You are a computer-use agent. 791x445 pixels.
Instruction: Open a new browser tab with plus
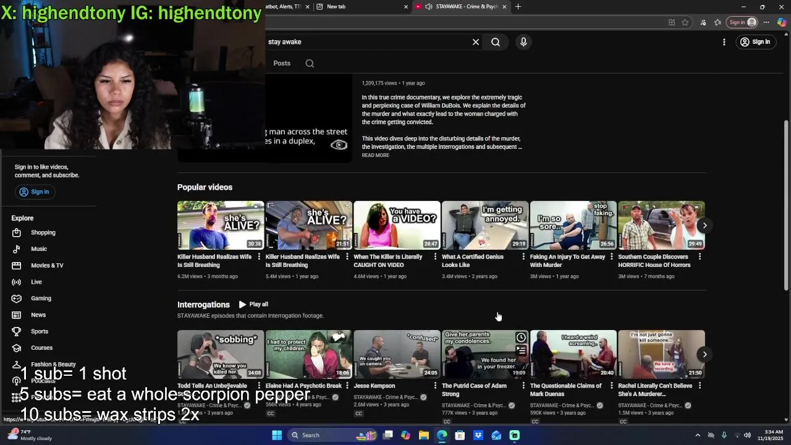point(518,7)
